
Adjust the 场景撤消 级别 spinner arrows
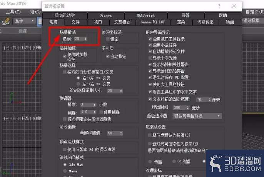86,39
